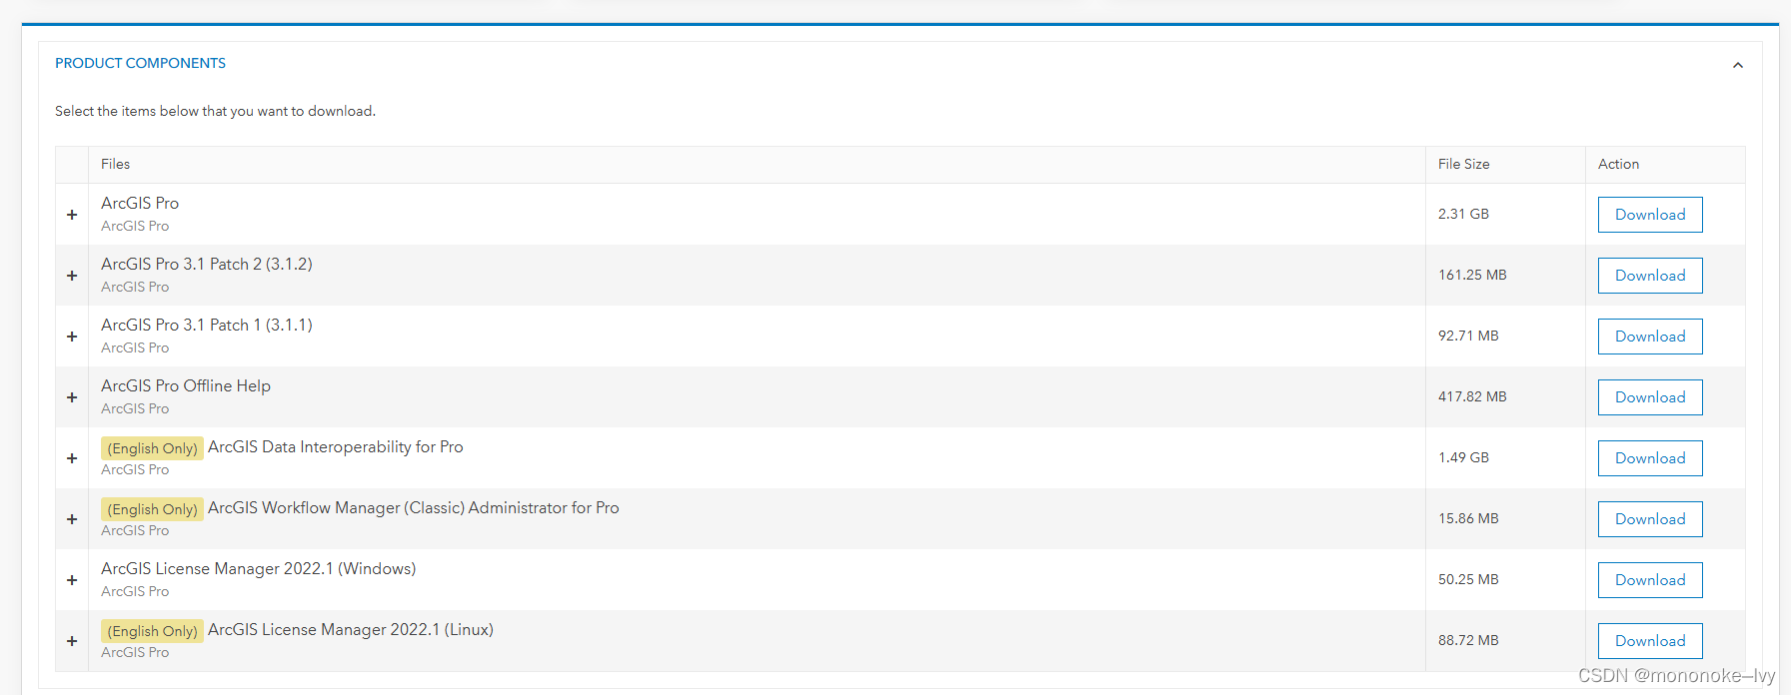Viewport: 1791px width, 695px height.
Task: Click the 2.31 GB file size value
Action: [x=1463, y=214]
